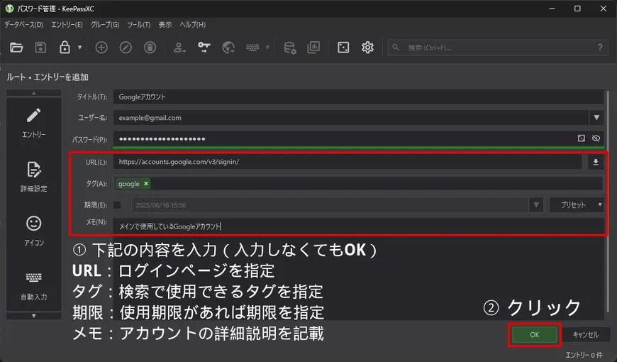Open database folder icon in toolbar
617x362 pixels.
coord(16,48)
